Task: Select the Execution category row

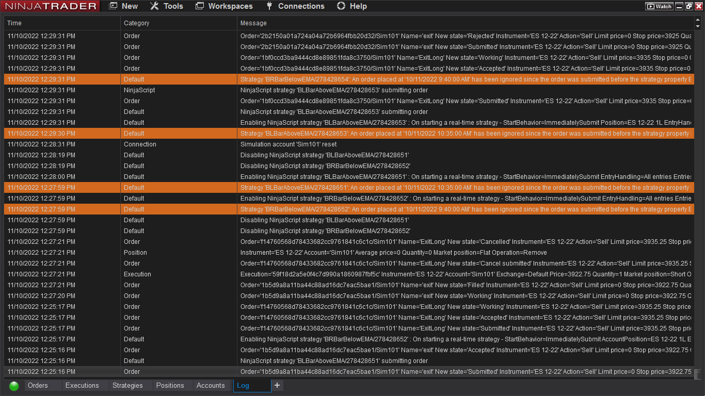Action: pos(349,274)
